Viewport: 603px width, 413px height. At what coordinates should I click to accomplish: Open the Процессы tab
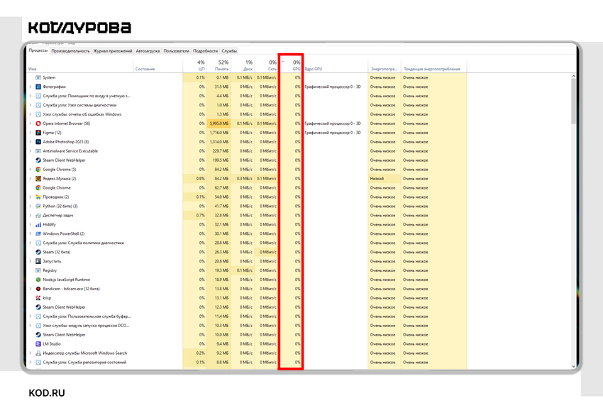point(38,50)
